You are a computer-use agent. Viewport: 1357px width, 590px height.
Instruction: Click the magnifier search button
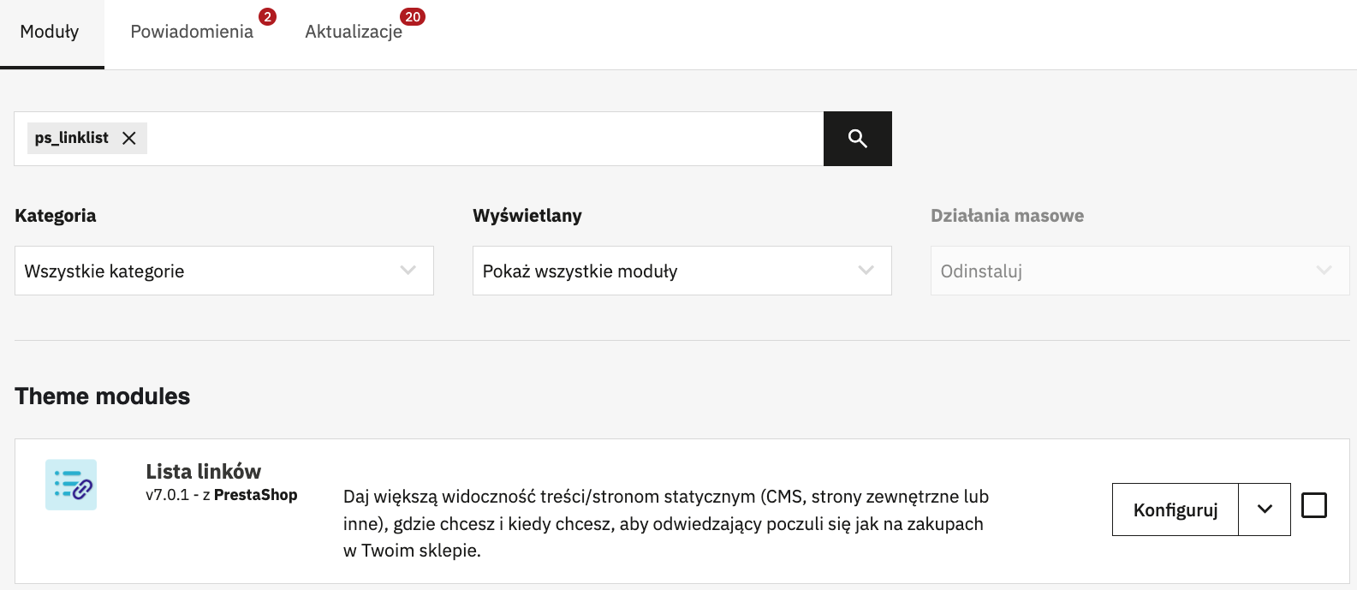pos(857,139)
